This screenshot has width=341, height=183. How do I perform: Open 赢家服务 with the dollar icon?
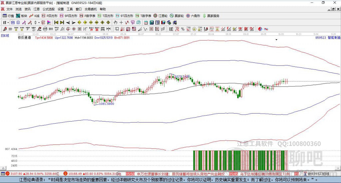tap(211, 16)
